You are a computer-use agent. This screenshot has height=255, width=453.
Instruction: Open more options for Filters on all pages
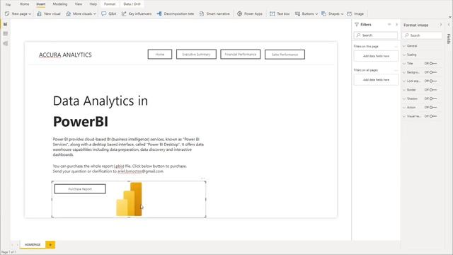point(396,70)
